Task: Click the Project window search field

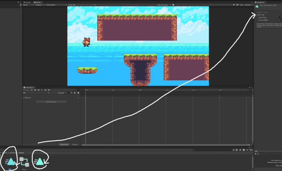Action: point(212,150)
